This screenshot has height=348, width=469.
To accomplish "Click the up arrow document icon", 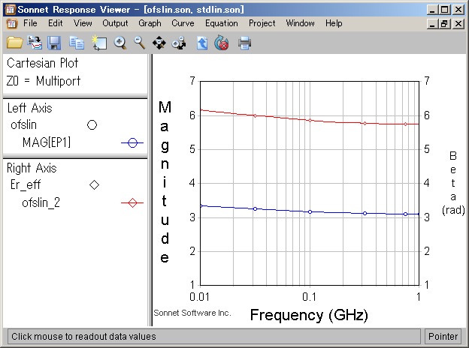I will click(x=202, y=43).
